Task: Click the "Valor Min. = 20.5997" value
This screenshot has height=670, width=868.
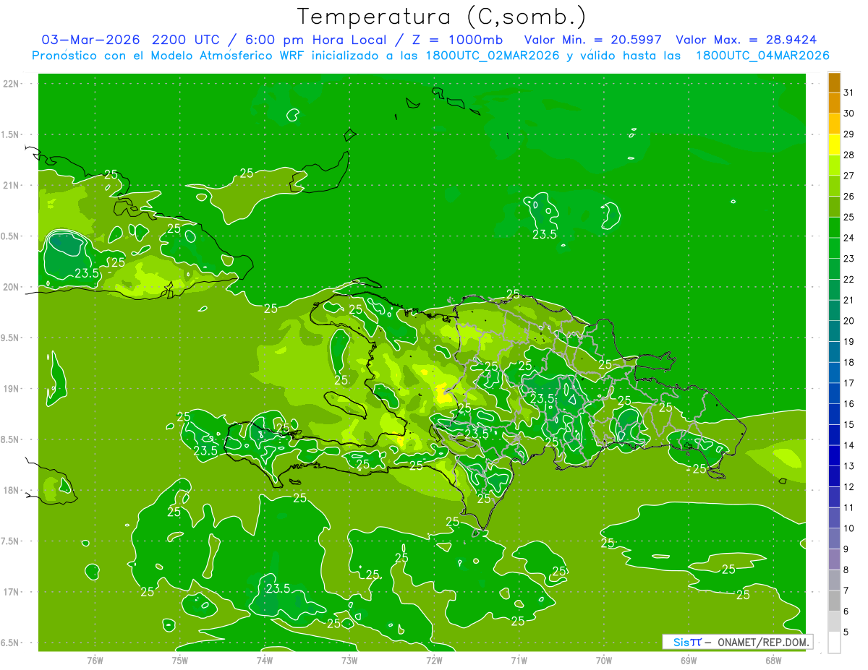Action: pyautogui.click(x=593, y=40)
